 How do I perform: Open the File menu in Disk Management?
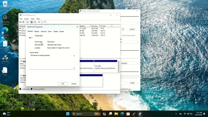(x=21, y=19)
